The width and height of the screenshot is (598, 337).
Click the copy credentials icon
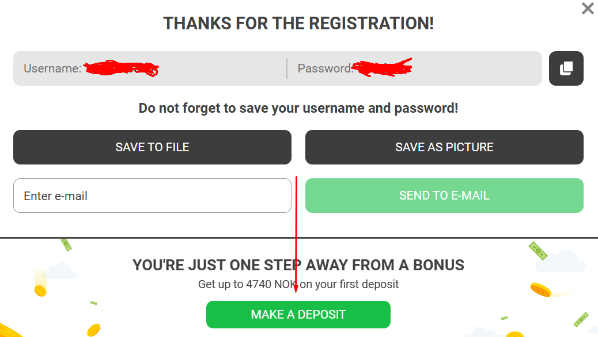(x=566, y=68)
